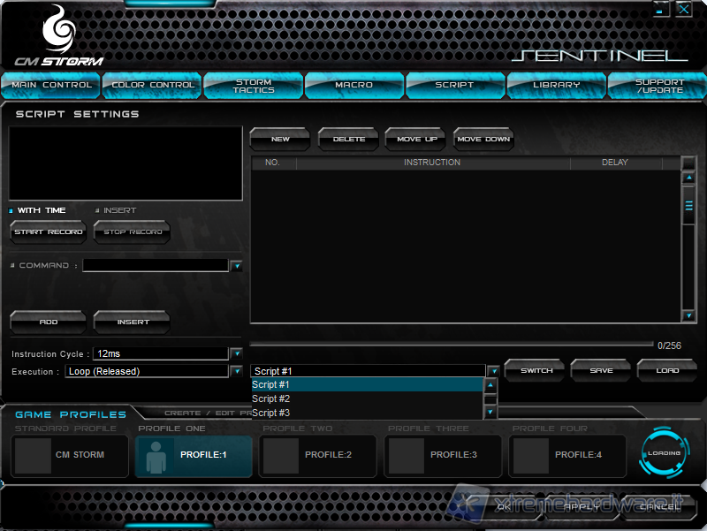Select the Profile:2 slot icon
This screenshot has height=531, width=707.
pyautogui.click(x=281, y=455)
